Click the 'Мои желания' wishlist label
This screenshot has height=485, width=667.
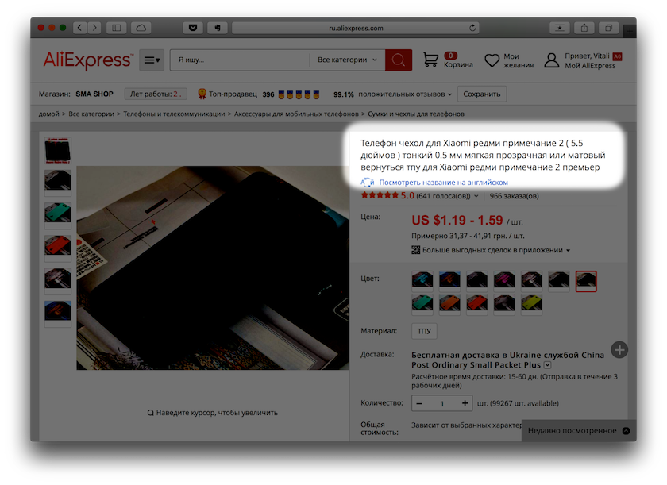click(x=518, y=61)
